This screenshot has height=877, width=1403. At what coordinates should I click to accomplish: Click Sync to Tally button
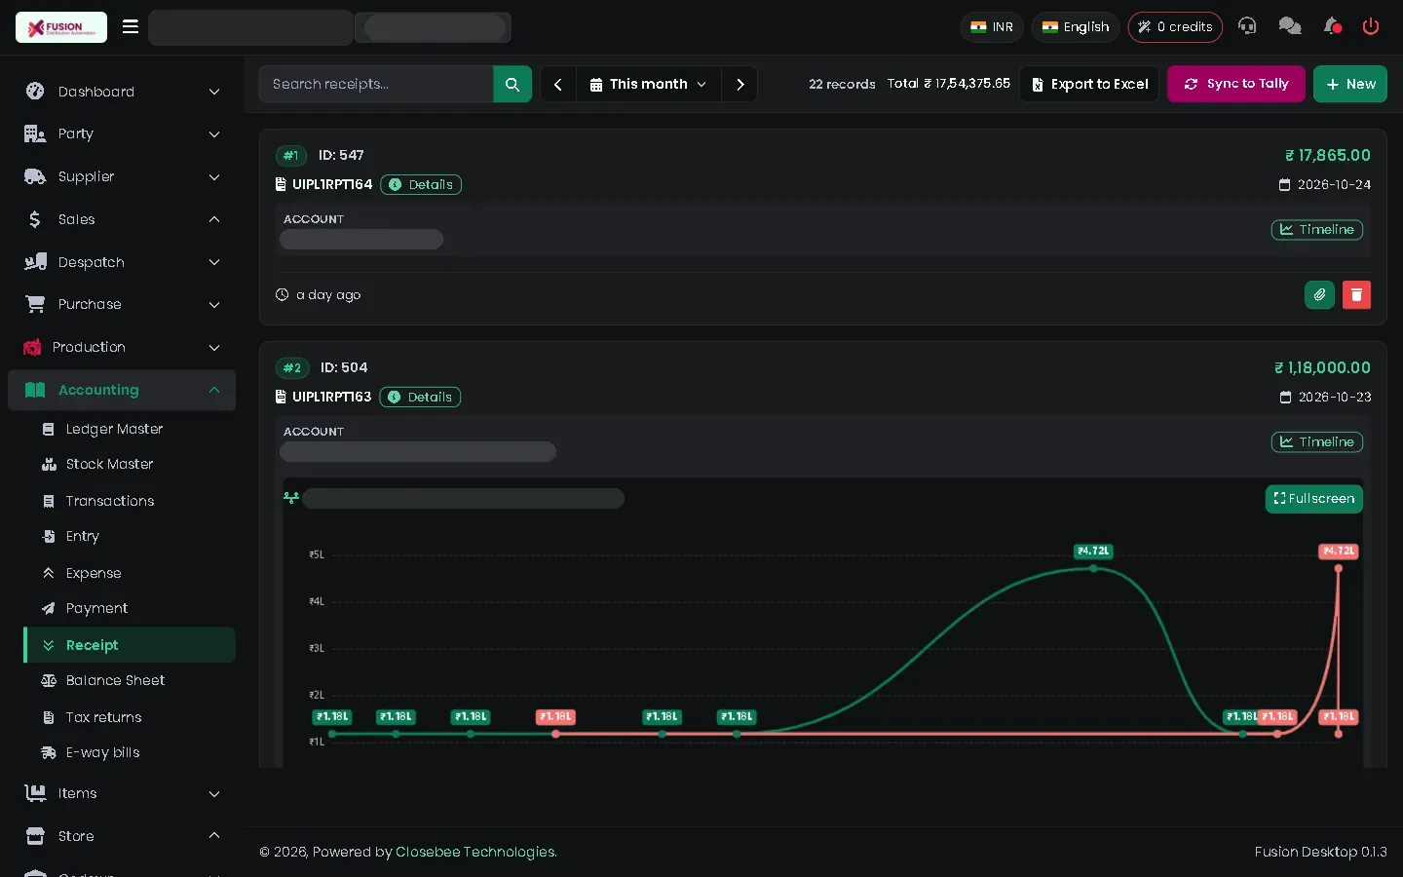tap(1236, 84)
